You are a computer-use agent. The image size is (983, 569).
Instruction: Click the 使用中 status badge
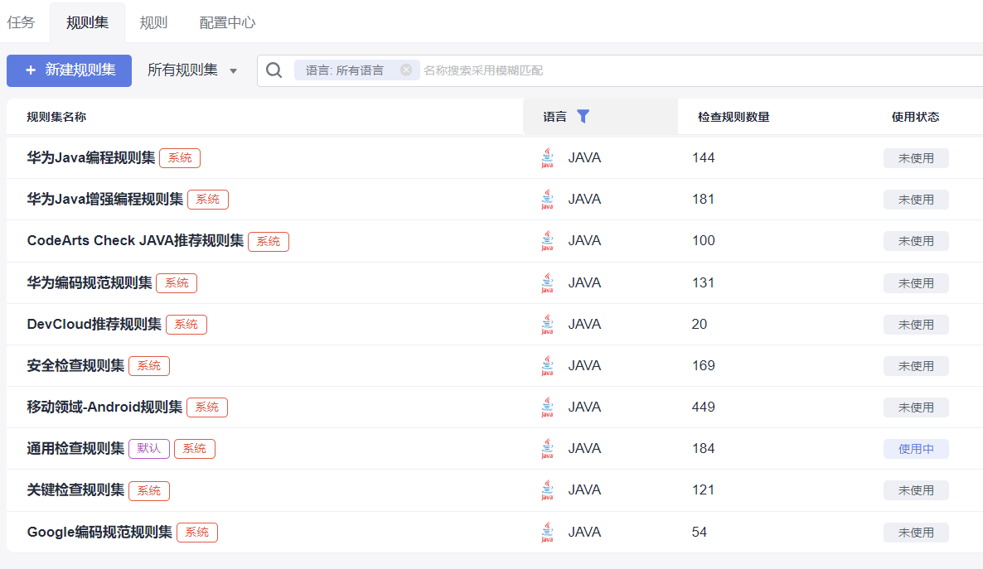916,449
